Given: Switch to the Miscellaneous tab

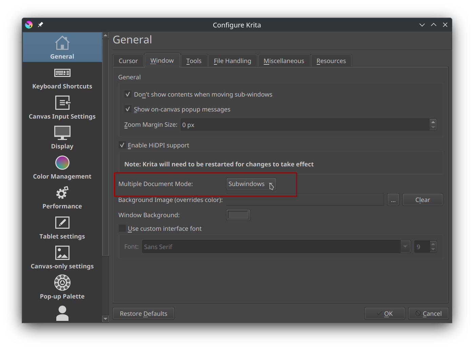Looking at the screenshot, I should 284,61.
